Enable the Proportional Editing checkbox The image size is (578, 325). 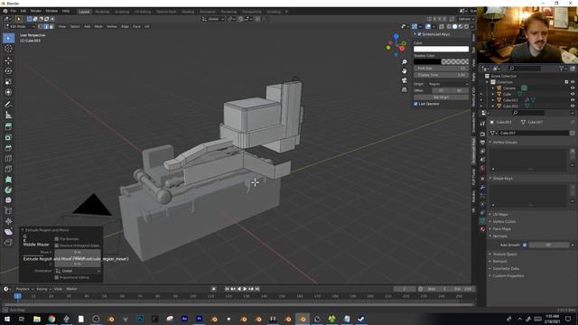coord(57,277)
